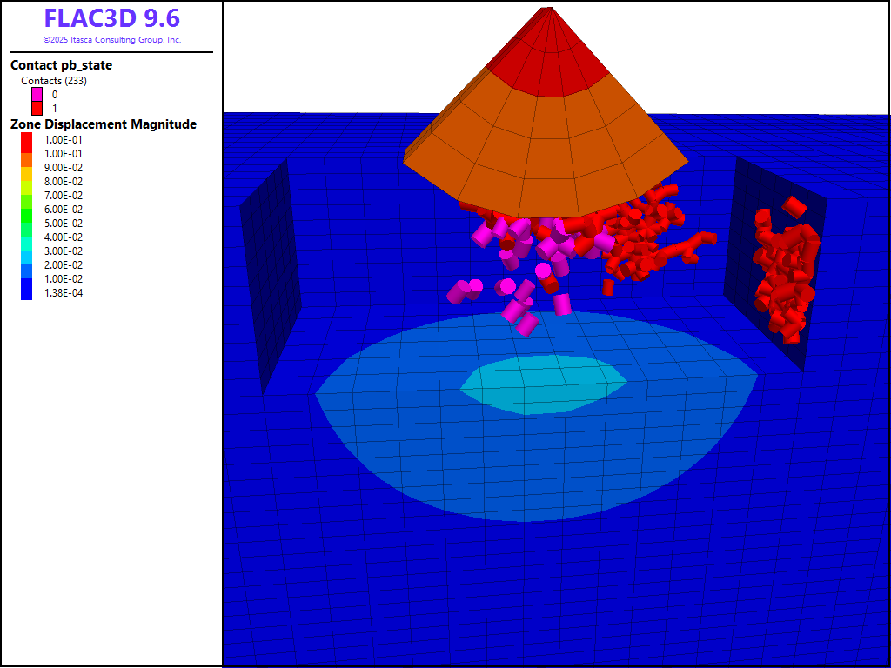The image size is (891, 668).
Task: Click the orange 9.00E-02 legend swatch
Action: pyautogui.click(x=27, y=167)
